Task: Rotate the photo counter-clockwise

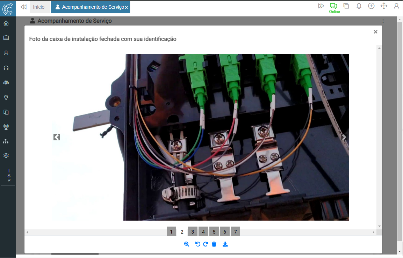Action: [x=197, y=244]
